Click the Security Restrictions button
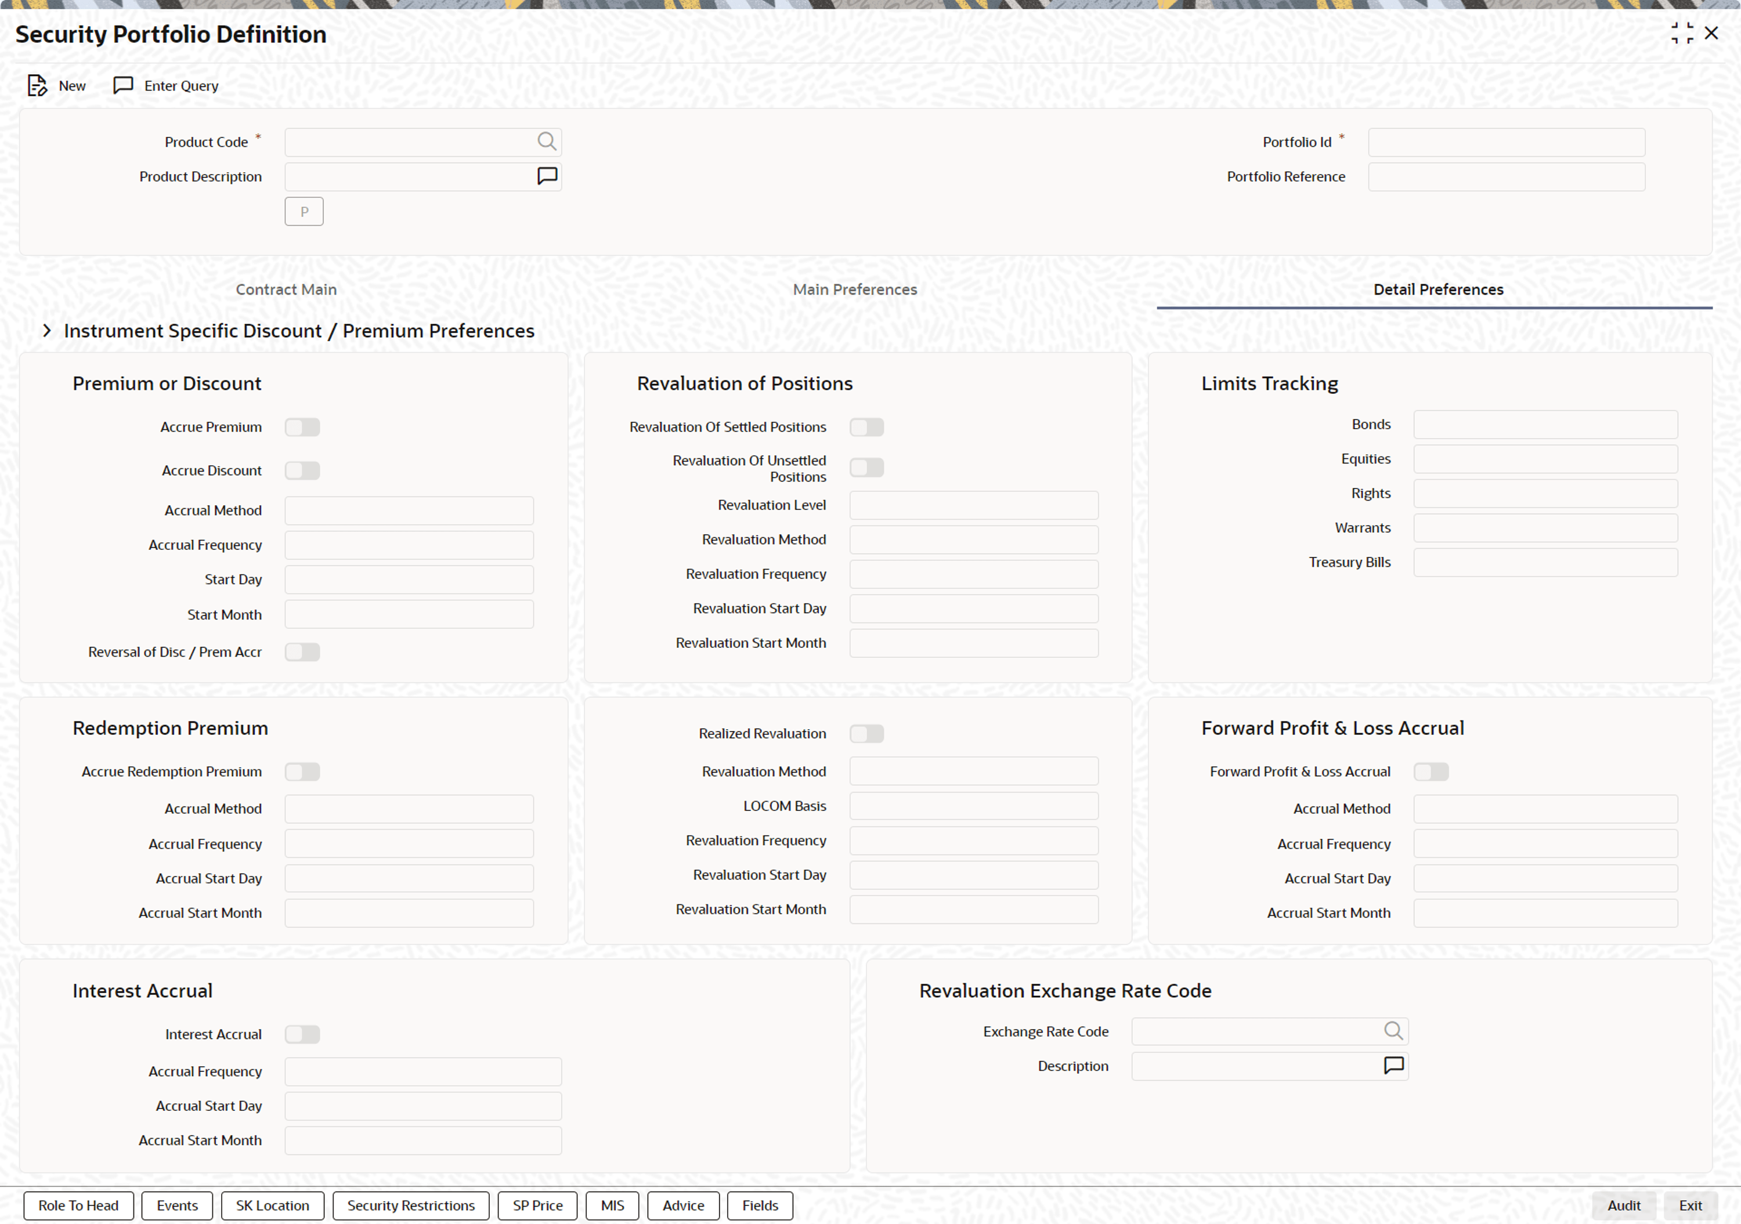The width and height of the screenshot is (1741, 1224). tap(410, 1205)
